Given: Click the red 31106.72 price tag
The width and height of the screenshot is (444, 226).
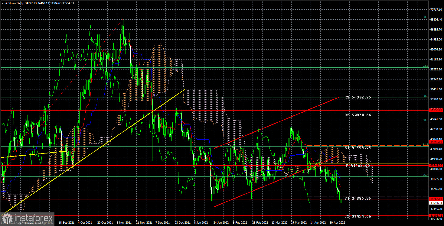Looking at the screenshot, I should coord(436,215).
